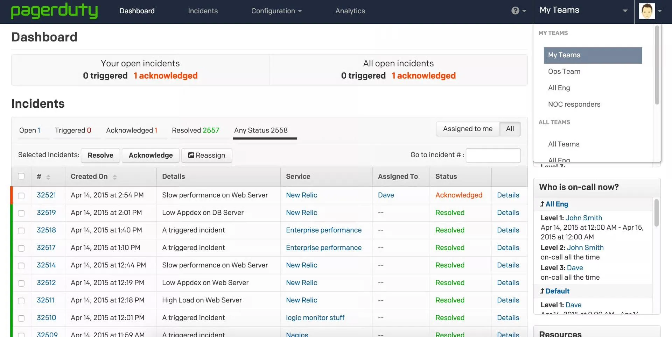Choose Ops Team in teams list
Screen dimensions: 672x337
click(x=564, y=71)
